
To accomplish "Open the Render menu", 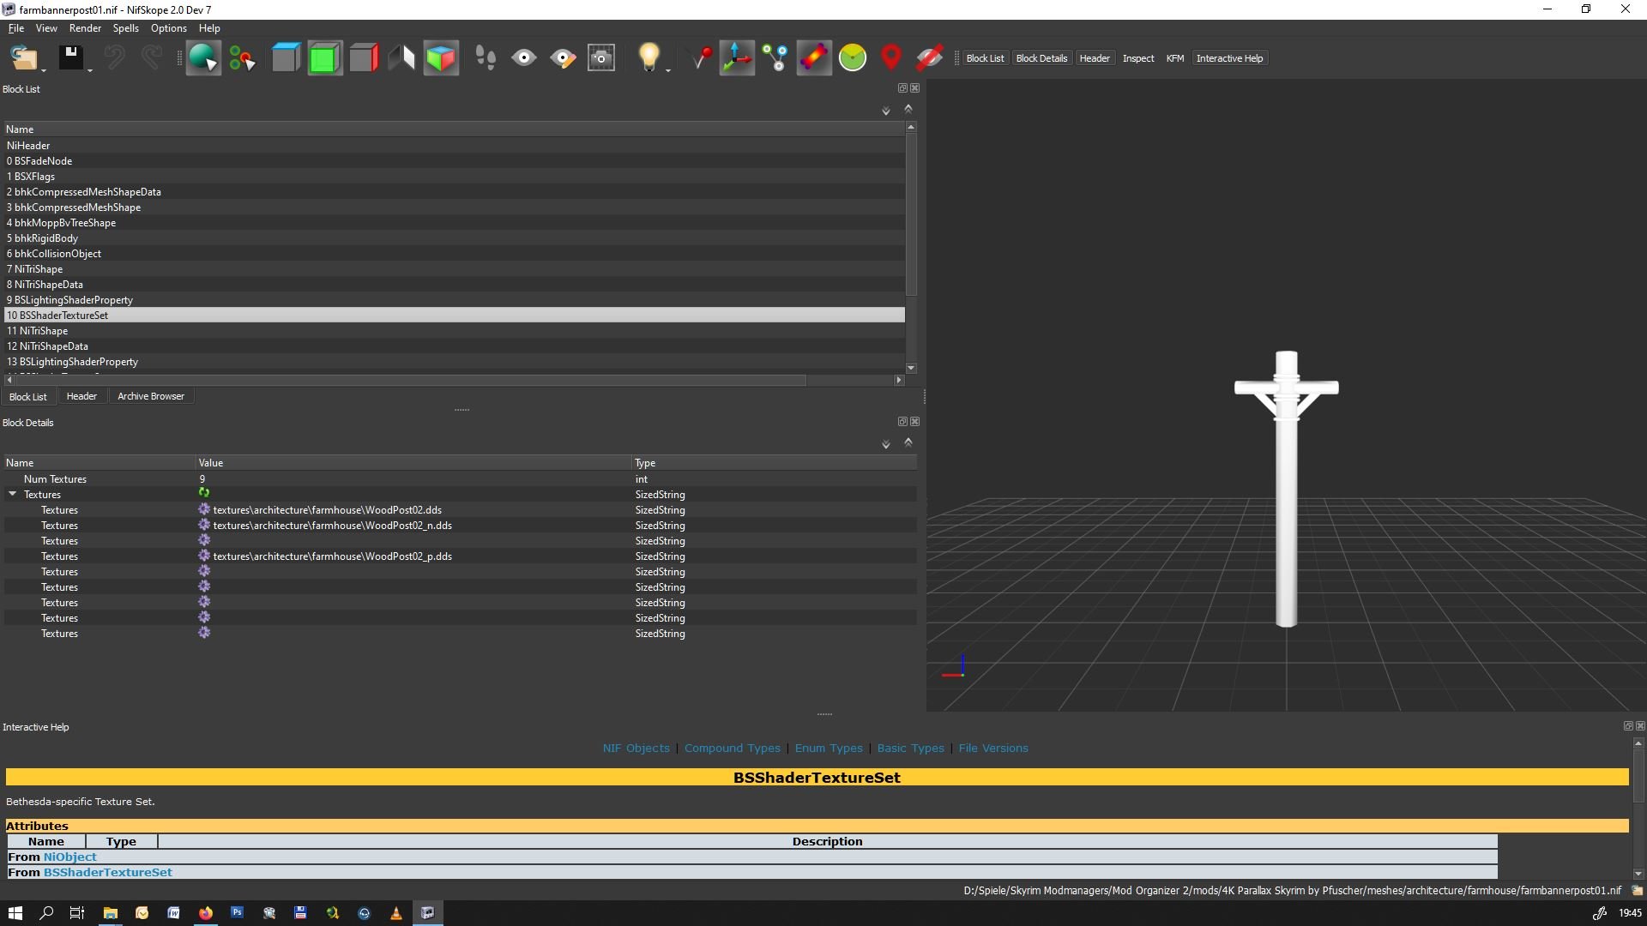I will pyautogui.click(x=85, y=28).
